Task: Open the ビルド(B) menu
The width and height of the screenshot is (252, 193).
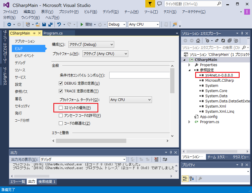Action: (x=91, y=12)
